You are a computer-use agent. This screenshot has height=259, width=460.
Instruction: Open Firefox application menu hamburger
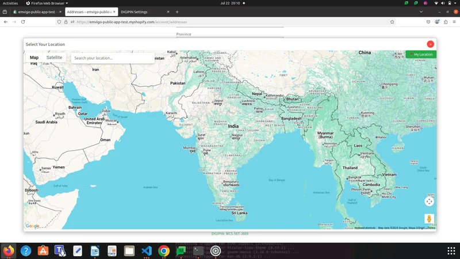[454, 22]
